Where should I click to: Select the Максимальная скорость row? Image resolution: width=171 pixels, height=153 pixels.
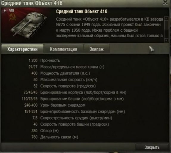[65, 80]
